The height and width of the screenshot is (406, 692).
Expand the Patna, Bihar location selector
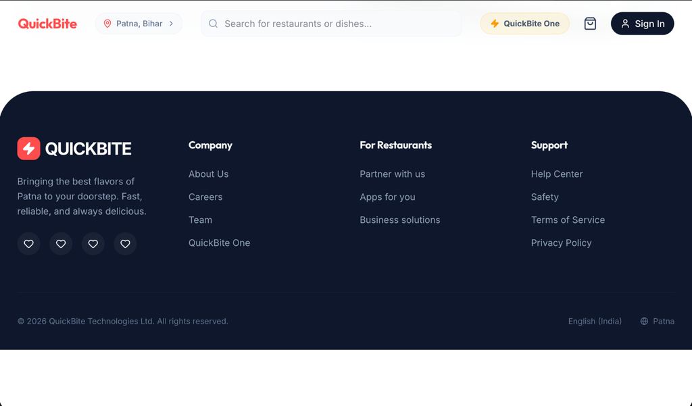(x=139, y=23)
